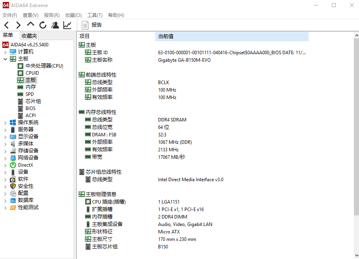359x259 pixels.
Task: Open the 查看(V) menu
Action: [x=30, y=15]
